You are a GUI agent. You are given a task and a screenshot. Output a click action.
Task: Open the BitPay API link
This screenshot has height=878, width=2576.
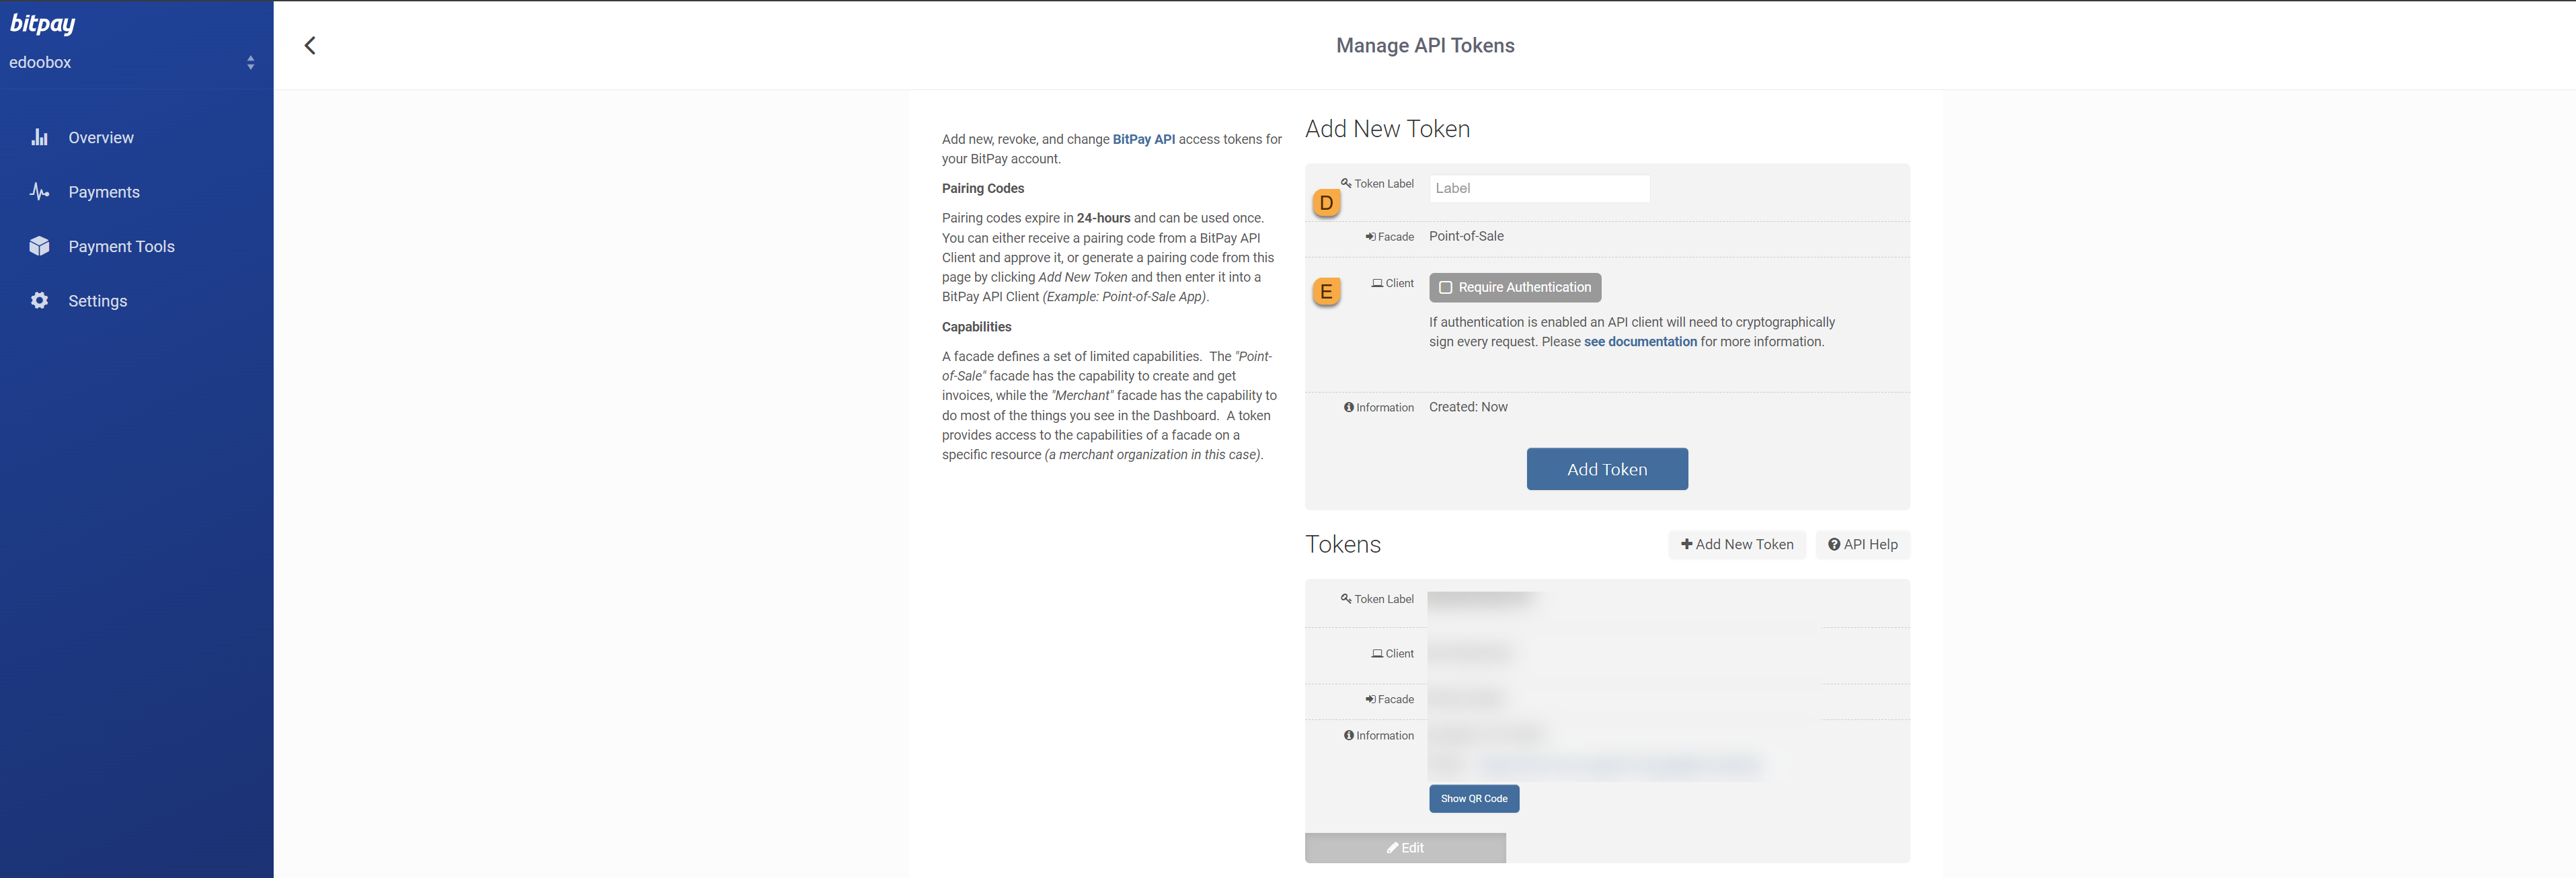point(1143,139)
